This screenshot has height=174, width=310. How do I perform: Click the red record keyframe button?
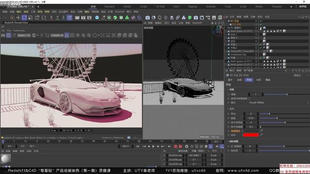175,146
